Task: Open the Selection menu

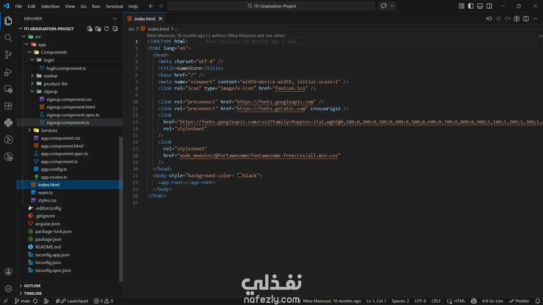Action: (x=50, y=6)
